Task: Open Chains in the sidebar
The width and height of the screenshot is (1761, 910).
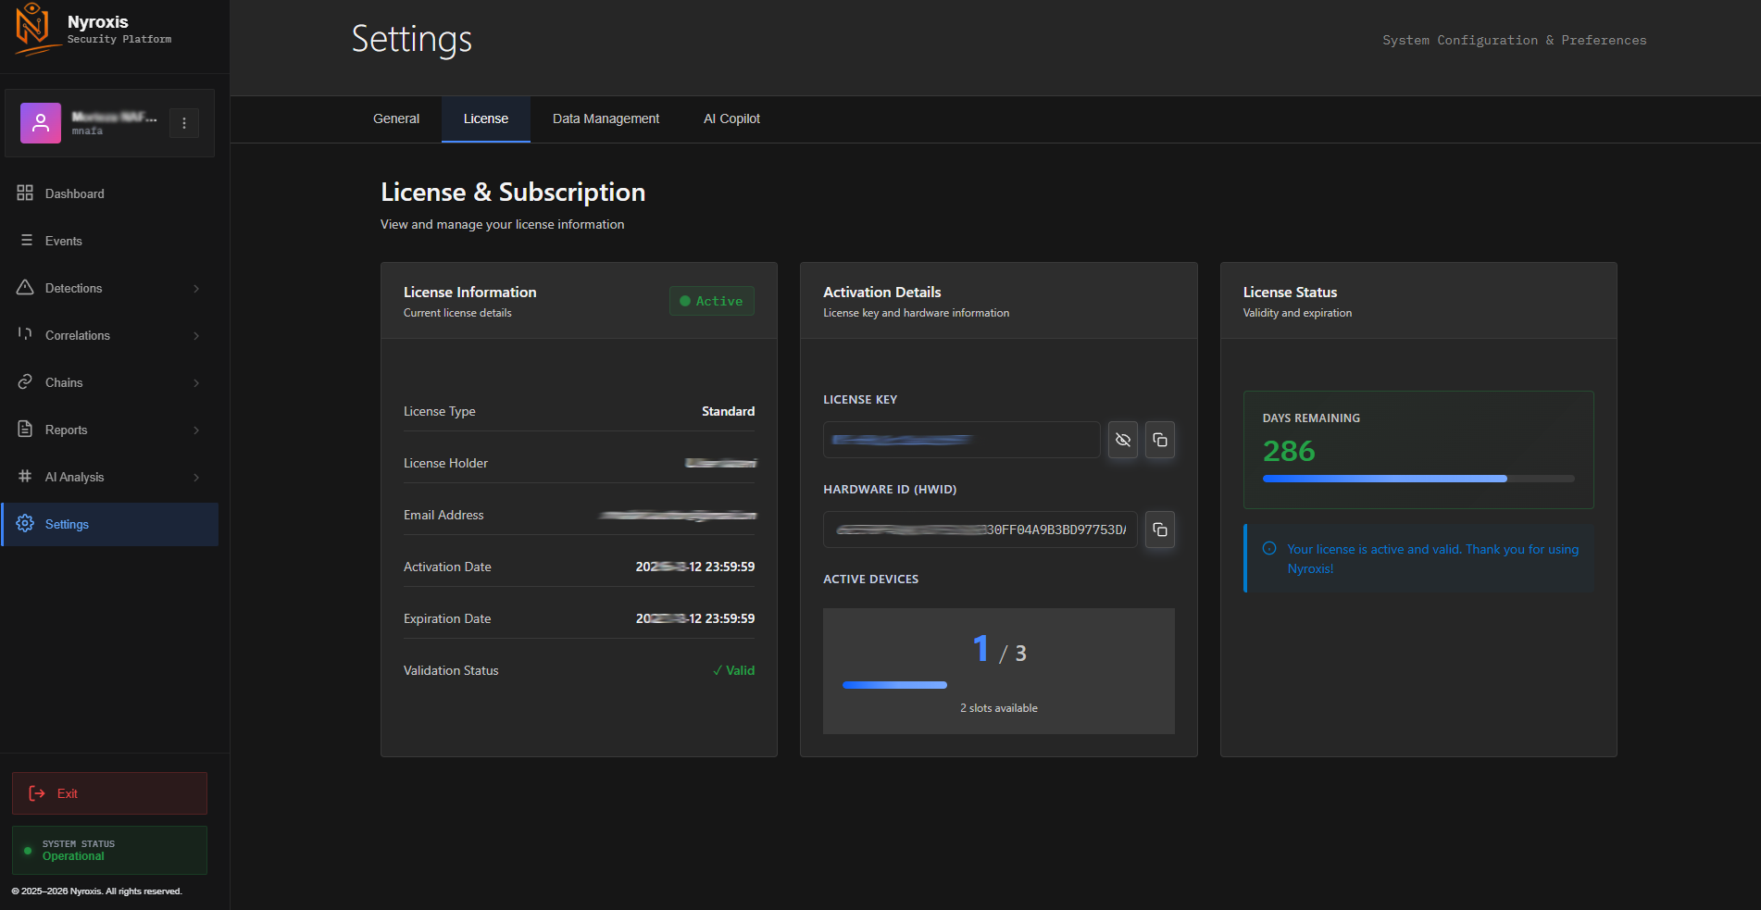Action: 109,382
